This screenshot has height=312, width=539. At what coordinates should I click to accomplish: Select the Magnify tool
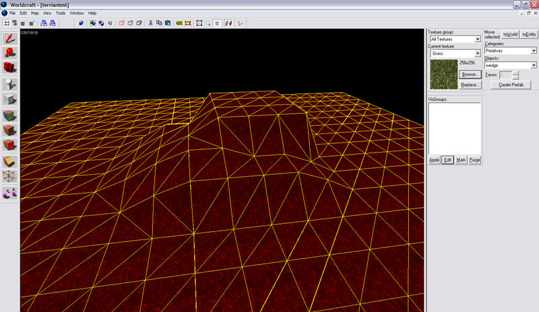click(x=9, y=53)
